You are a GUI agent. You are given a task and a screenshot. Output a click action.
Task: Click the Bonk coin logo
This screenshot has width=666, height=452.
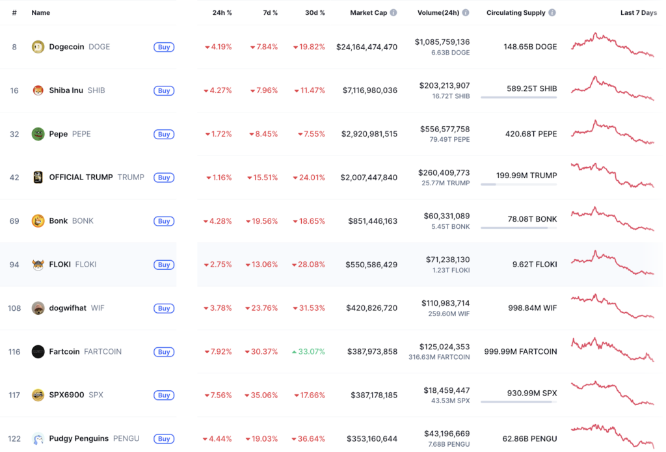pos(38,221)
